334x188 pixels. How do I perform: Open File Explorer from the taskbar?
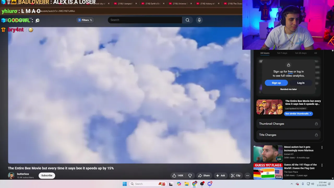tap(187, 184)
